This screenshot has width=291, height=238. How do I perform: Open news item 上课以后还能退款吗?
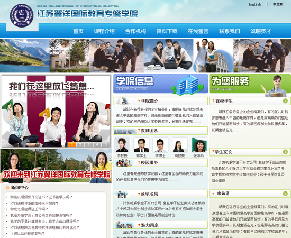point(28,234)
